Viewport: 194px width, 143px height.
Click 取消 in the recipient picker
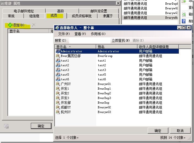[180, 131]
